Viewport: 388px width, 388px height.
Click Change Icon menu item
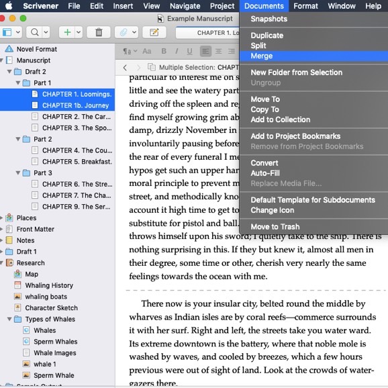[313, 210]
